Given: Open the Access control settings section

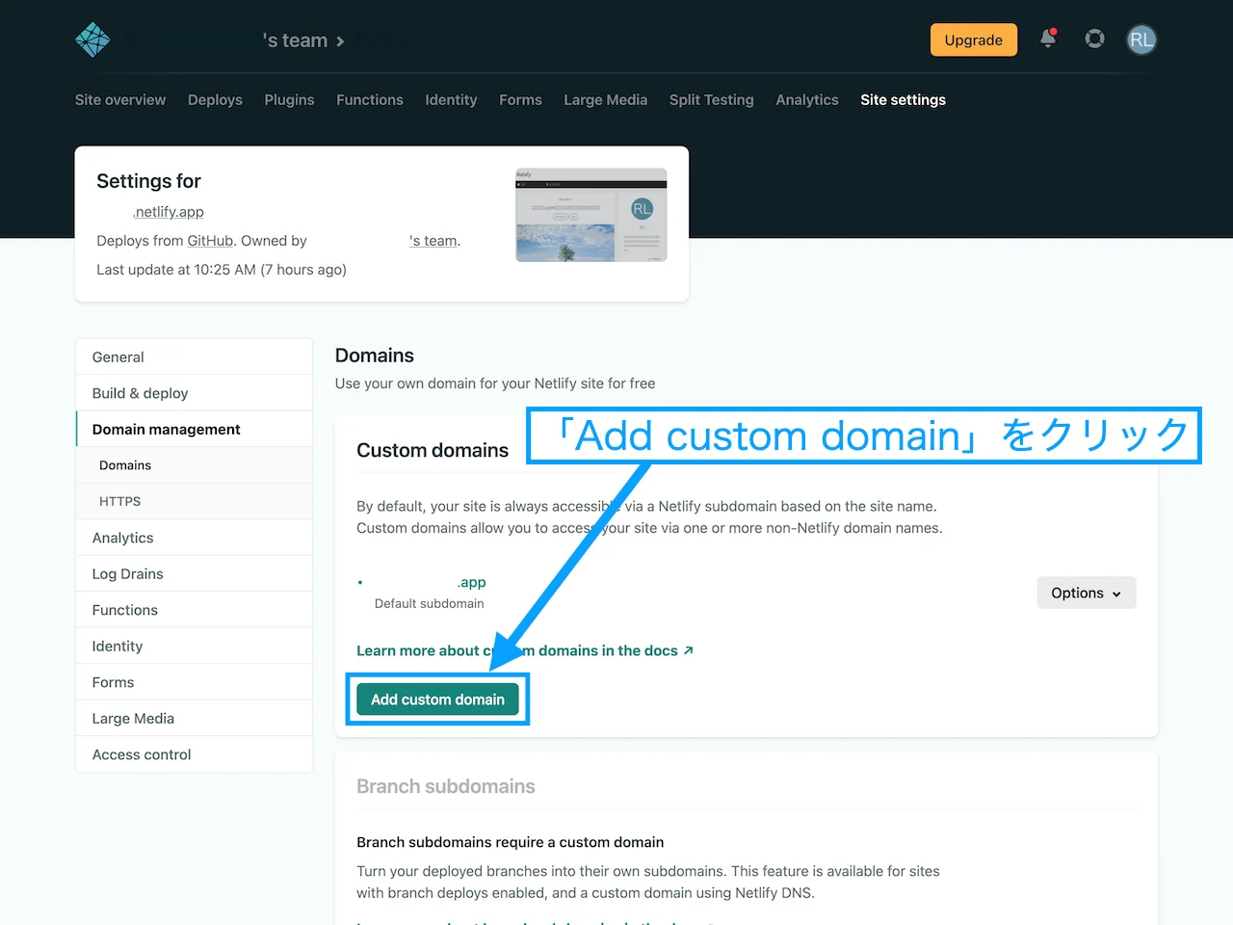Looking at the screenshot, I should tap(141, 754).
